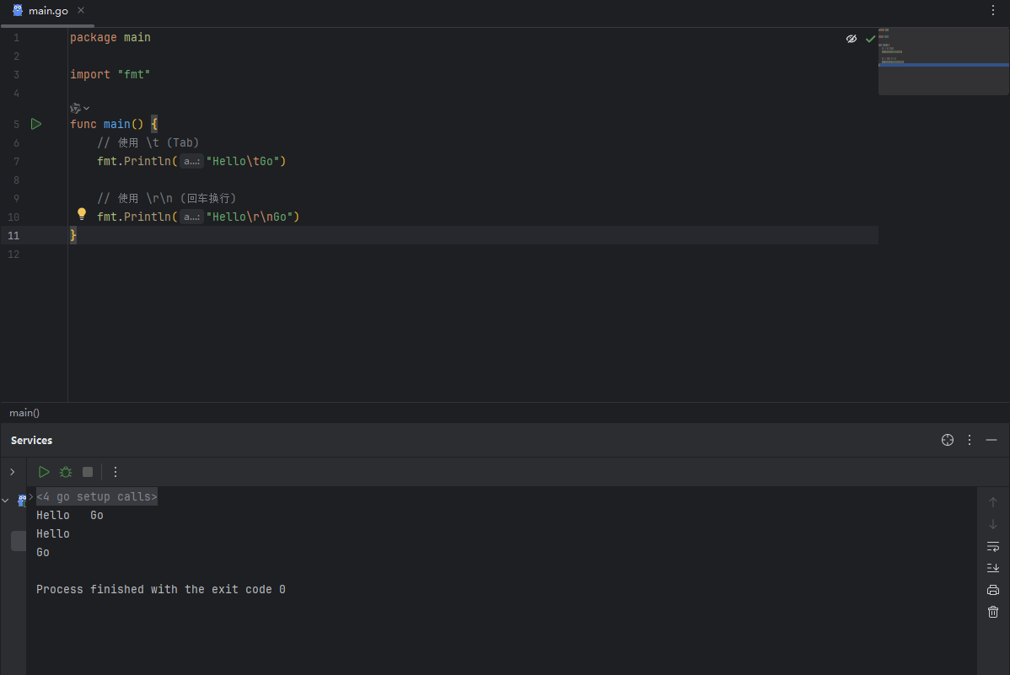Screen dimensions: 1010x675
Task: Toggle scroll to end of console
Action: [993, 568]
